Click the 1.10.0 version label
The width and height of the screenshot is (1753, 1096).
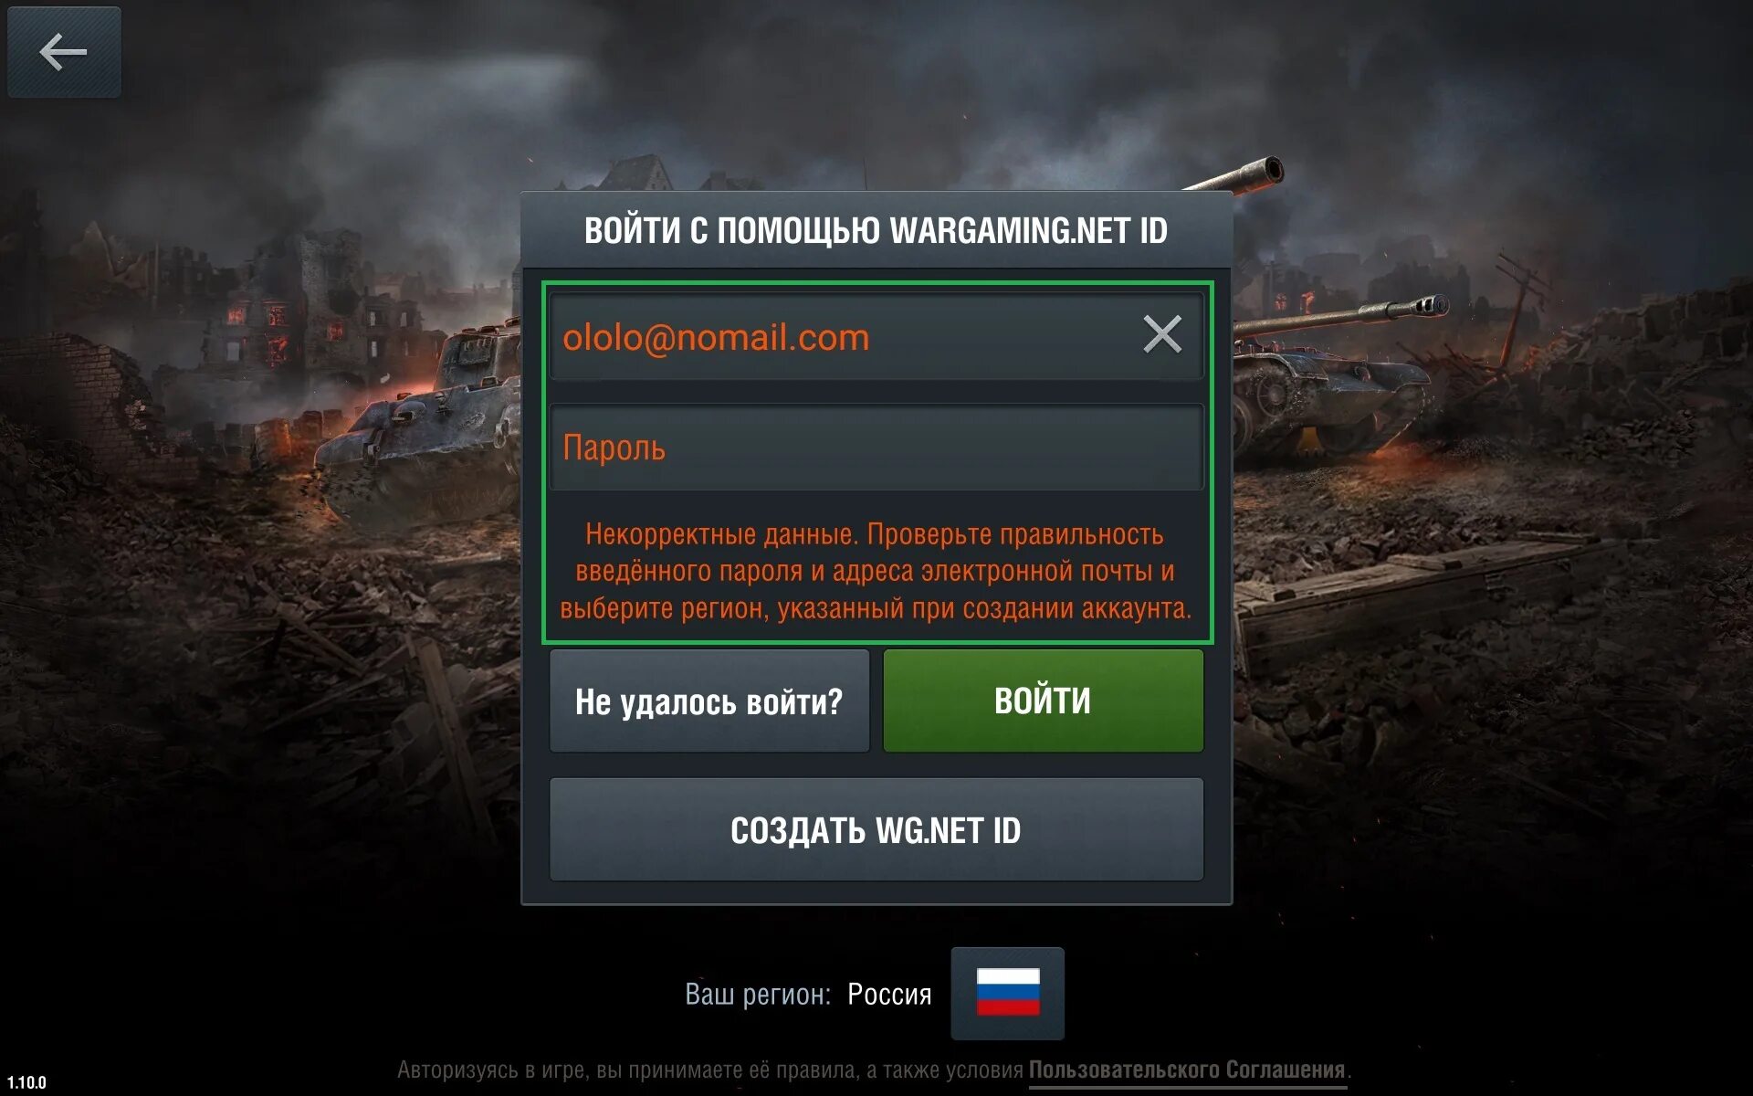[26, 1082]
